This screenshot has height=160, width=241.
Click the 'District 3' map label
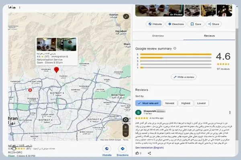(x=57, y=93)
